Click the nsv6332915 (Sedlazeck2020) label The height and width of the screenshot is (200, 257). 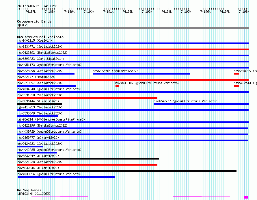coord(115,71)
